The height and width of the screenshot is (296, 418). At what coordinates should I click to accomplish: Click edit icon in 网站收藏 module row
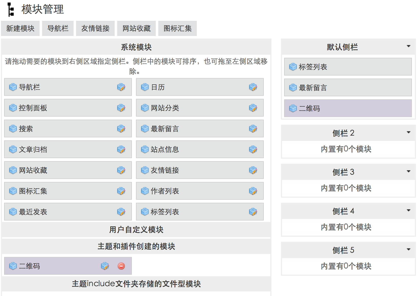pos(121,170)
